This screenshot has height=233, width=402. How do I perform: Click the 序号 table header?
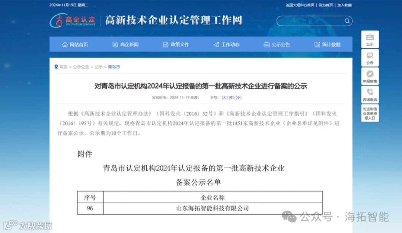pyautogui.click(x=90, y=197)
